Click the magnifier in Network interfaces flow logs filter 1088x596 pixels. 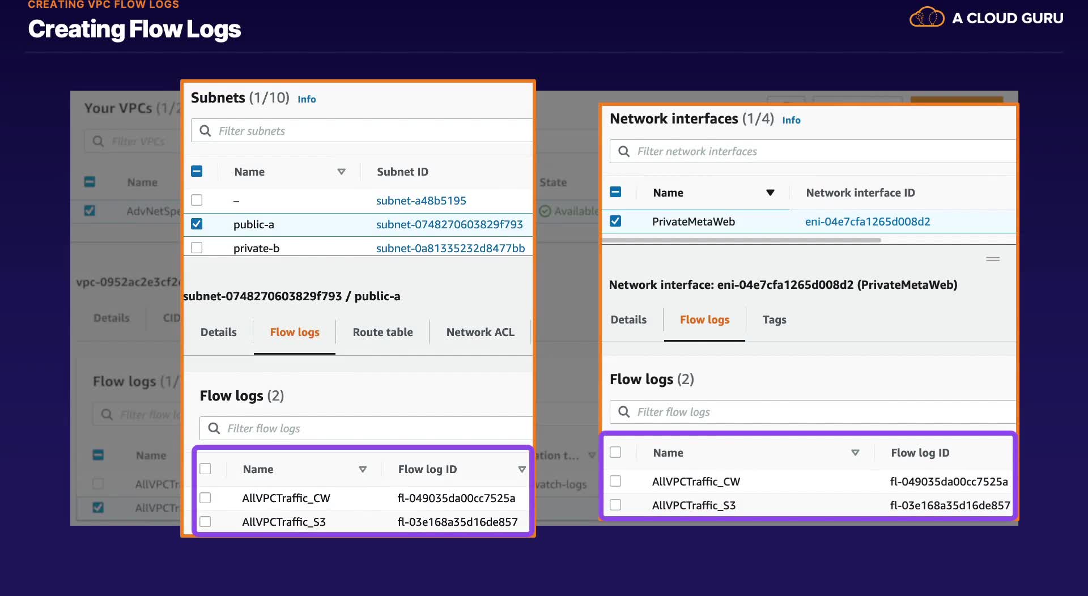[624, 412]
